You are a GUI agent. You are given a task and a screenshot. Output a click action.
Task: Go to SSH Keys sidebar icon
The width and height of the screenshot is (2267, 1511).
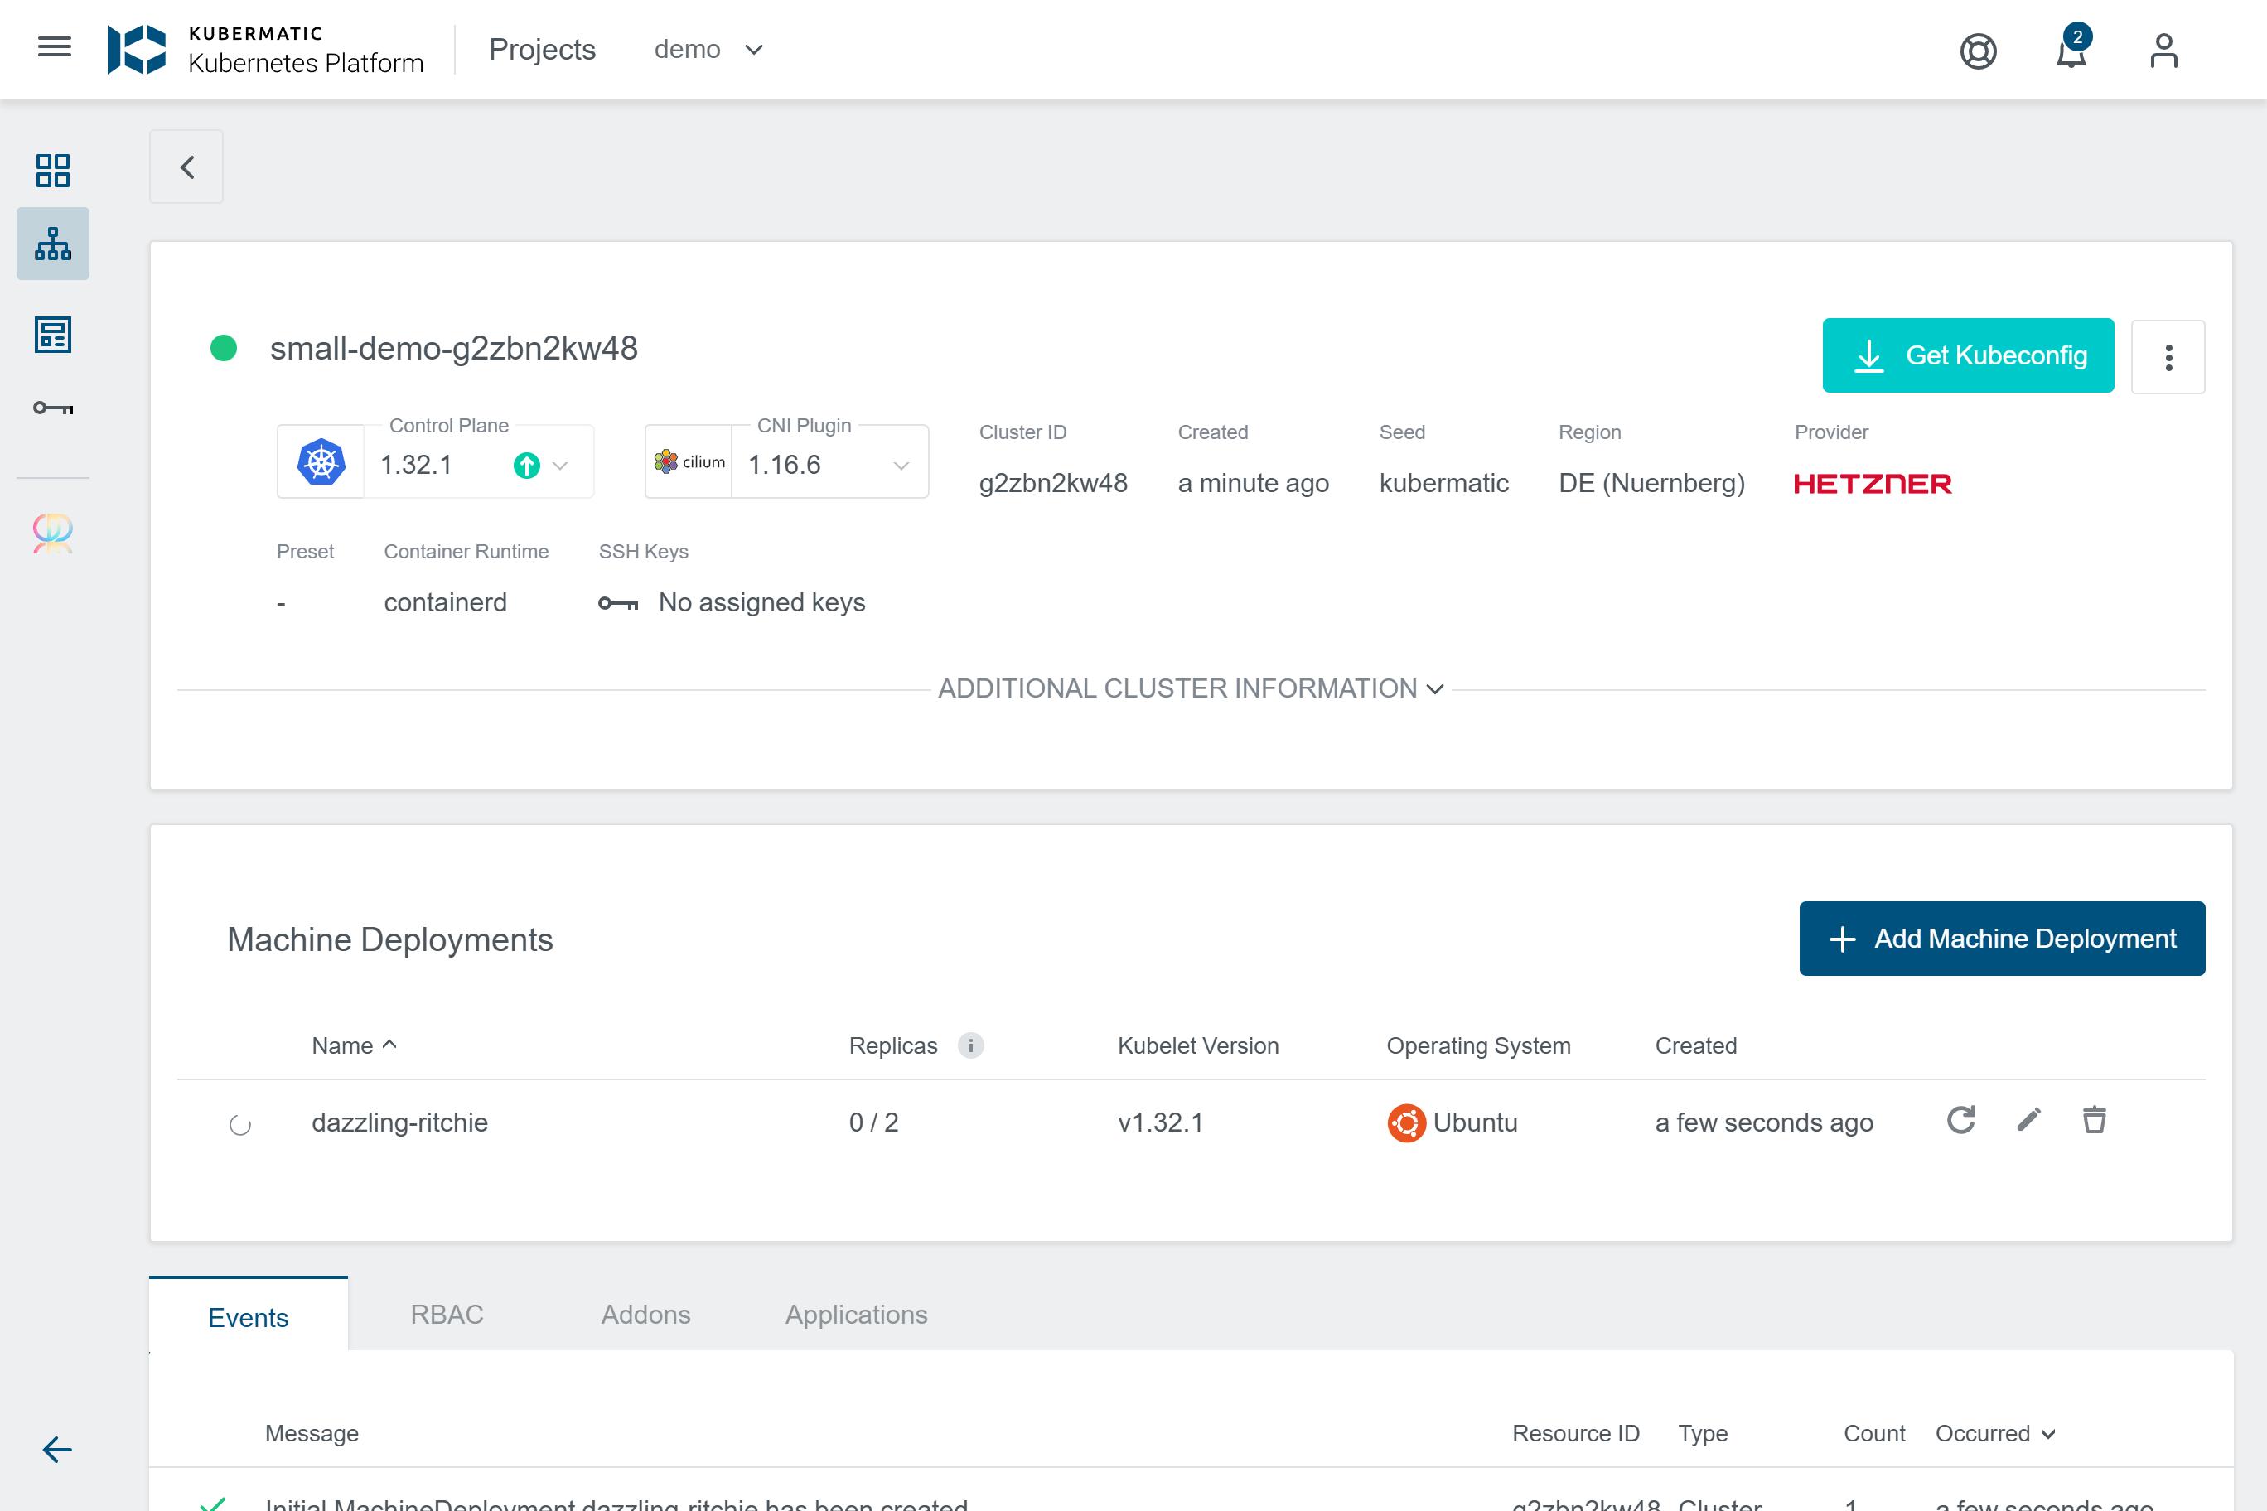pos(53,408)
